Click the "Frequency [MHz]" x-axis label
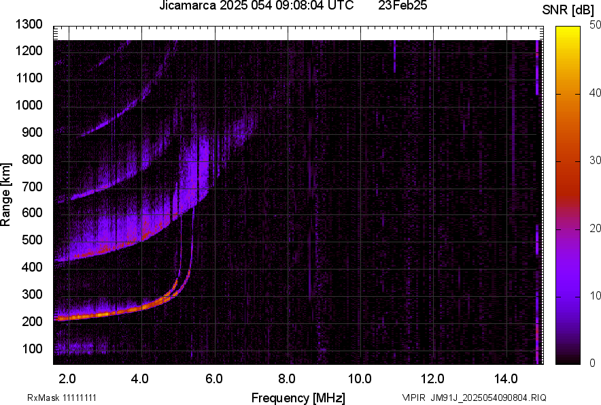 pyautogui.click(x=298, y=398)
